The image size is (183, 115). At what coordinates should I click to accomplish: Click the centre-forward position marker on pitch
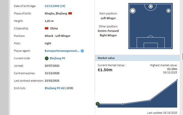click(x=151, y=6)
